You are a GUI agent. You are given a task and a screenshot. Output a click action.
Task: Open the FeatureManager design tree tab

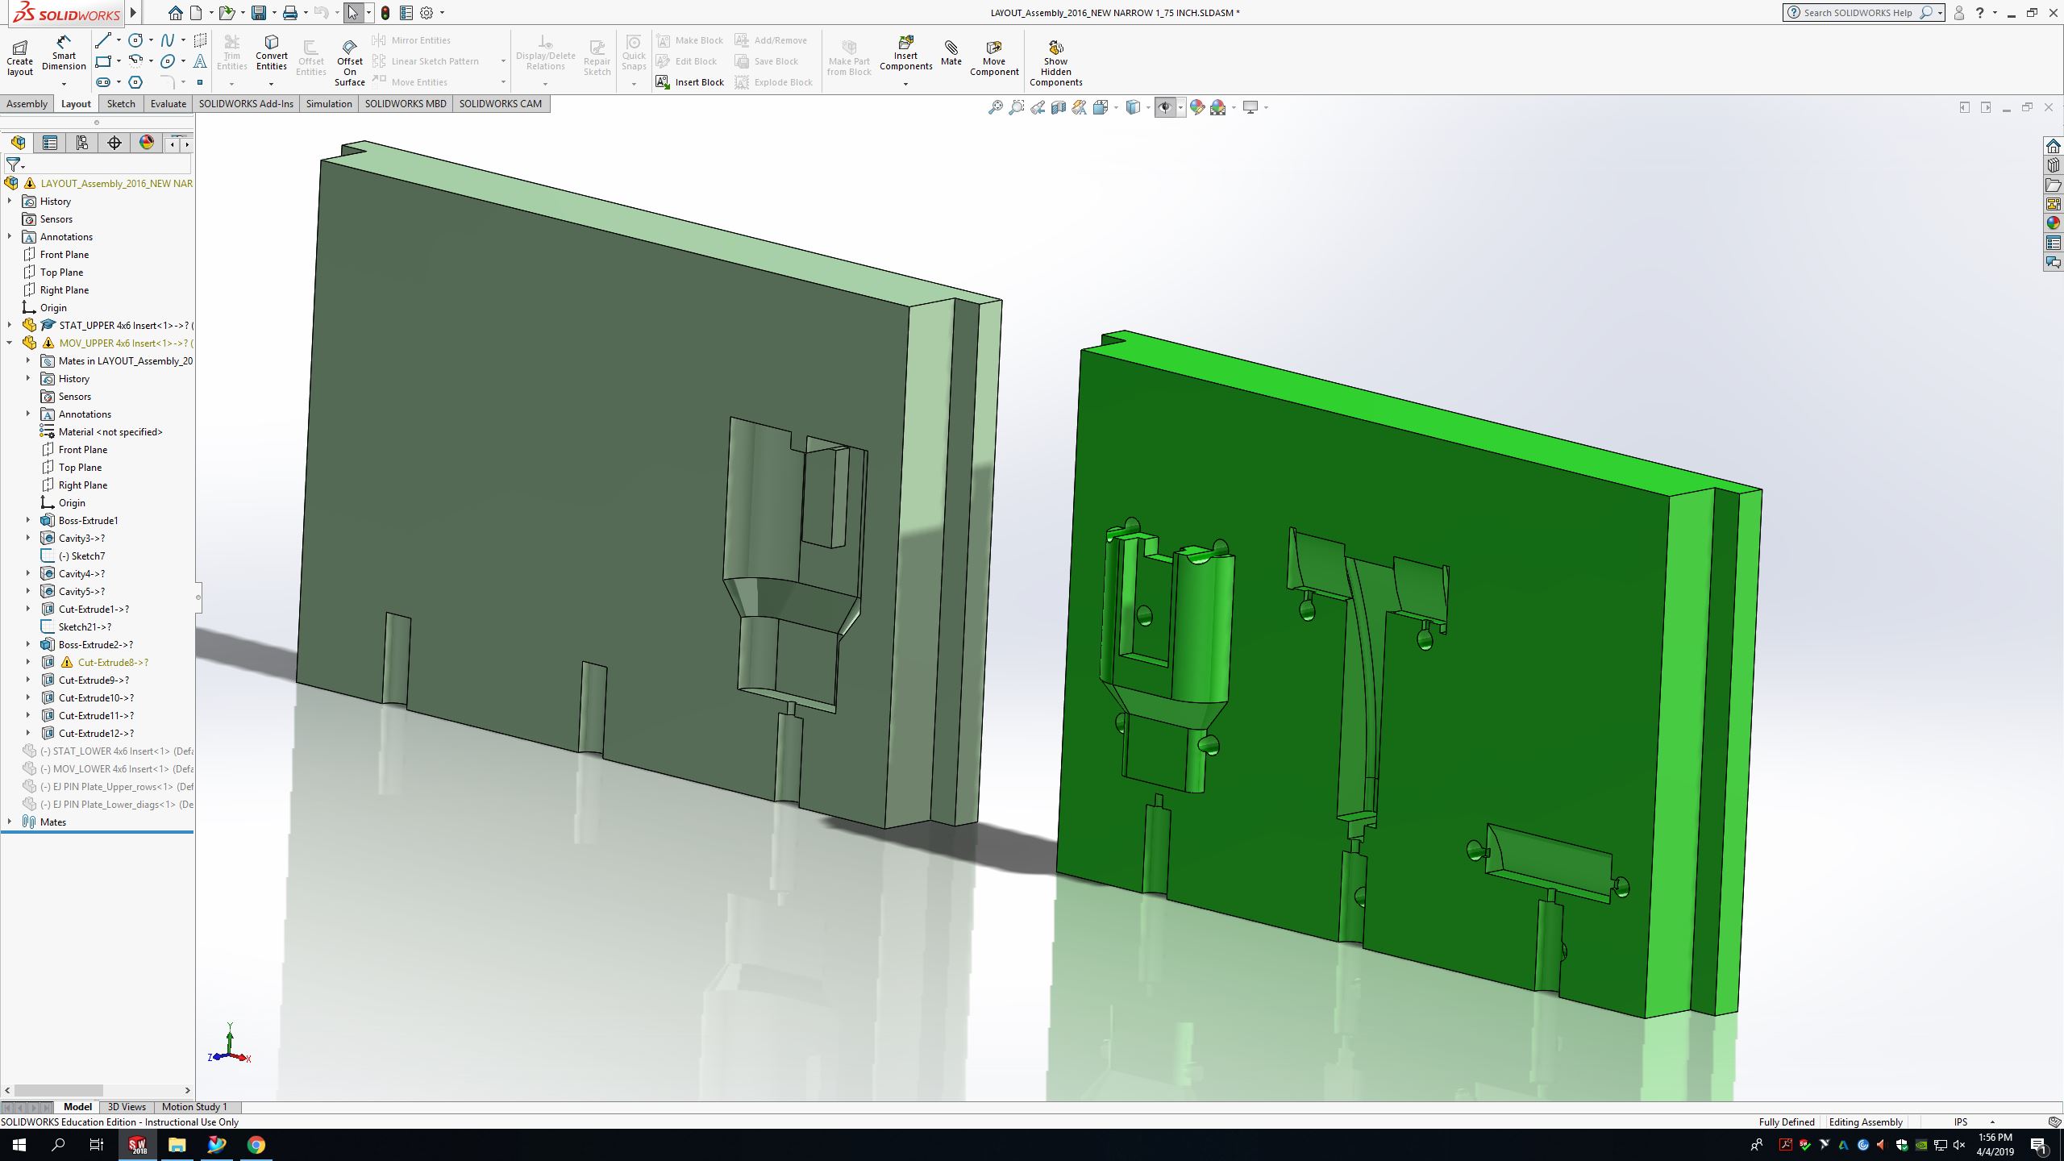click(18, 143)
